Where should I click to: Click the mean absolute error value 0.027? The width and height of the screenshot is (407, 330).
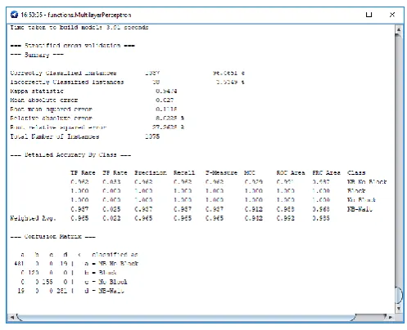coord(165,100)
